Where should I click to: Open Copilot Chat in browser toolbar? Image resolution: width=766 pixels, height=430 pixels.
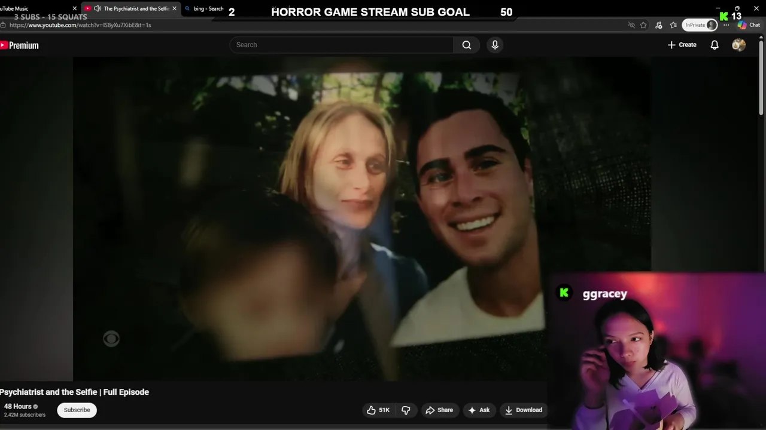pos(749,25)
